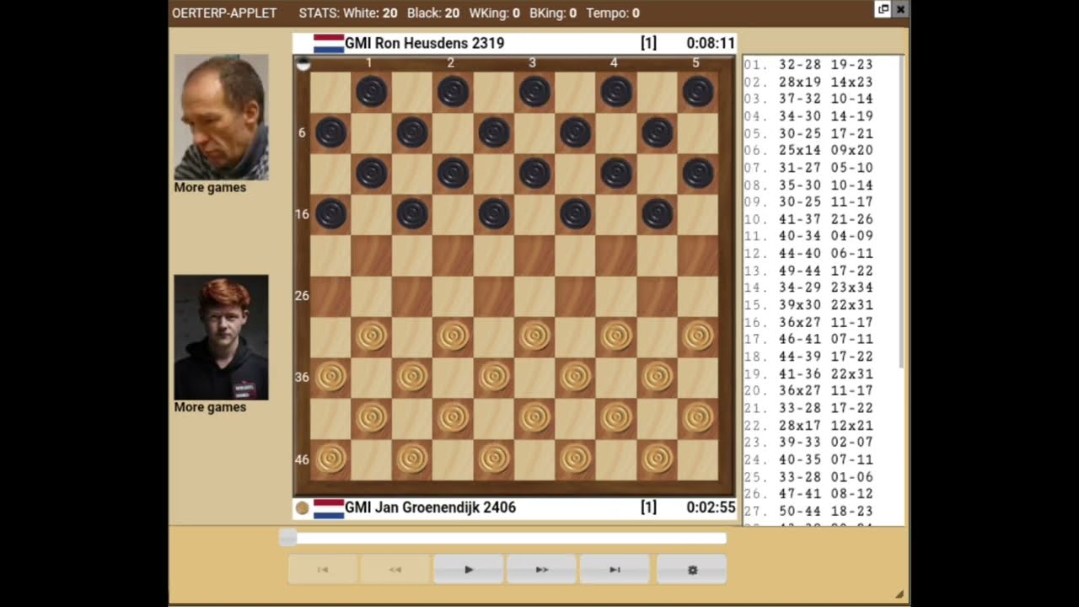Select the white piece on square 46
The width and height of the screenshot is (1079, 607).
coord(330,459)
